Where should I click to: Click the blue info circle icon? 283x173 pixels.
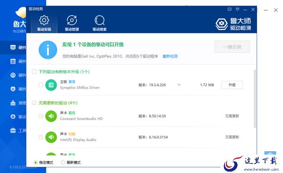[x=48, y=50]
